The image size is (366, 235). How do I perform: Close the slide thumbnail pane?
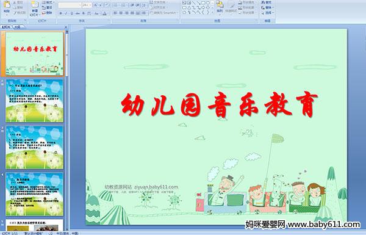point(66,27)
